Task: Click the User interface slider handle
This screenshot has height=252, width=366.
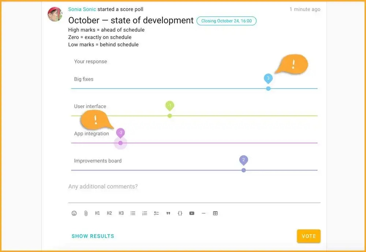Action: 169,116
